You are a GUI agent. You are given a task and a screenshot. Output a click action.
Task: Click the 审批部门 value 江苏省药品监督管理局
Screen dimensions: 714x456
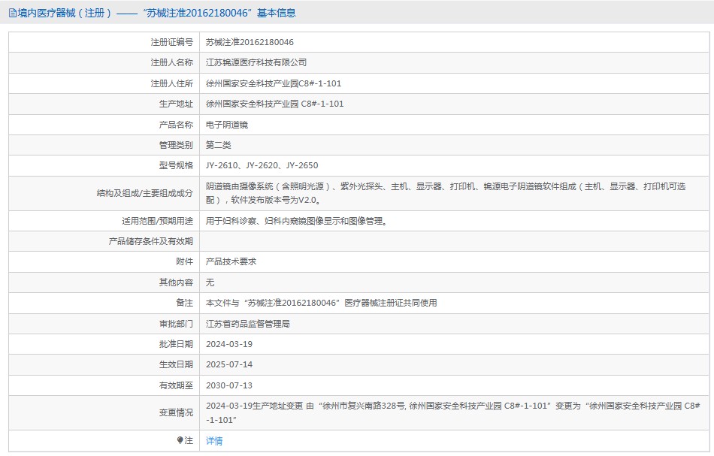click(x=247, y=324)
